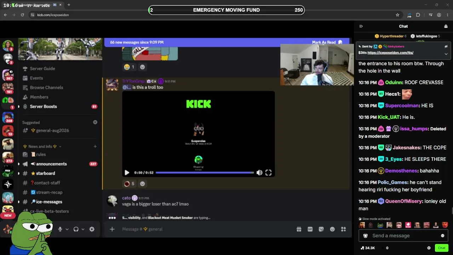453x255 pixels.
Task: Click QueenOfMisery username in chat
Action: (404, 201)
